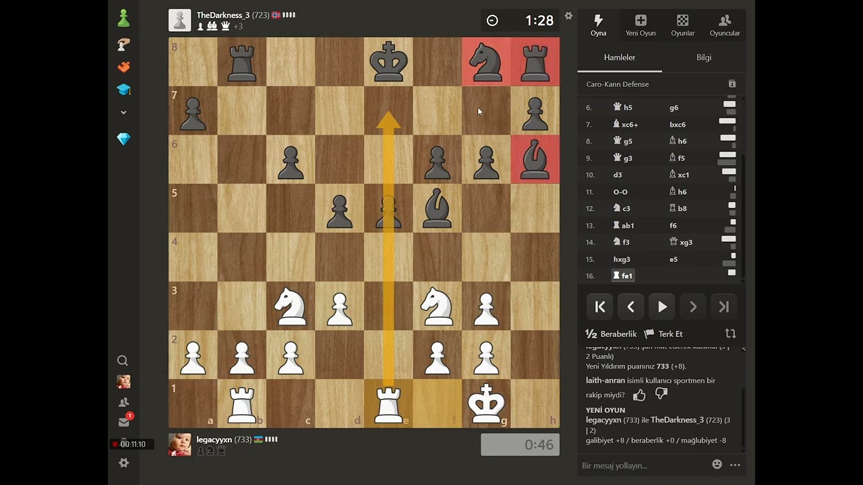863x485 pixels.
Task: Click the thumbs down icon in chat
Action: [x=661, y=393]
